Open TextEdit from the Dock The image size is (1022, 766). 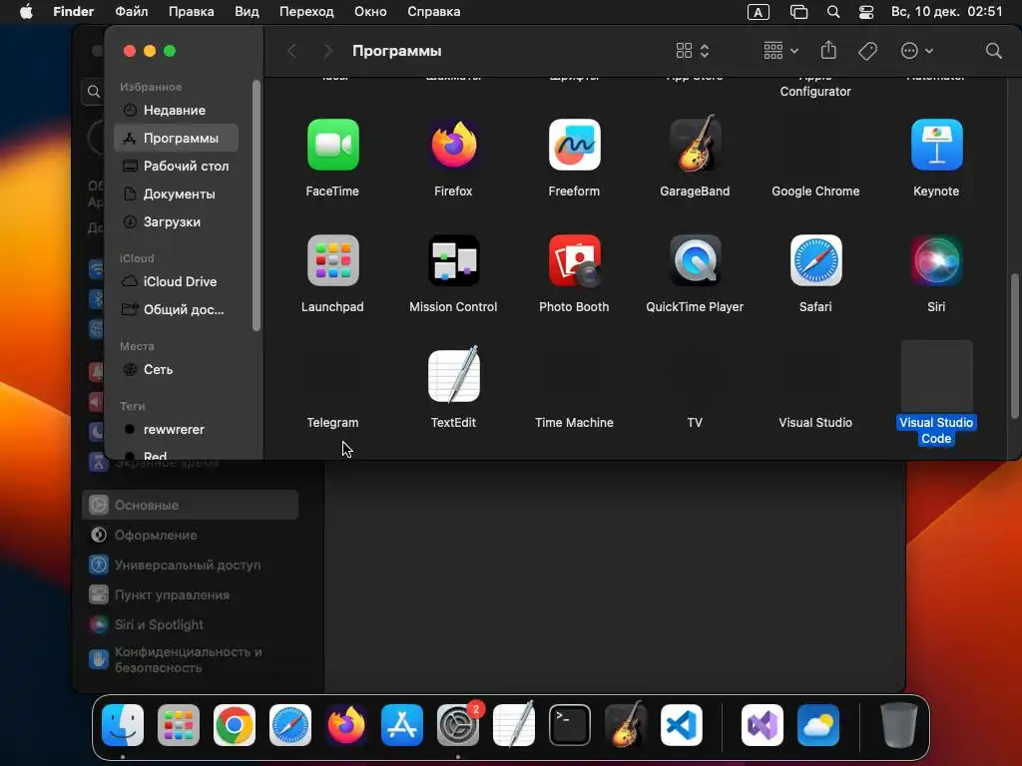point(514,724)
